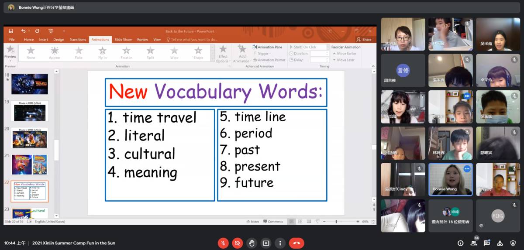Click the Preview animation button

(x=10, y=52)
